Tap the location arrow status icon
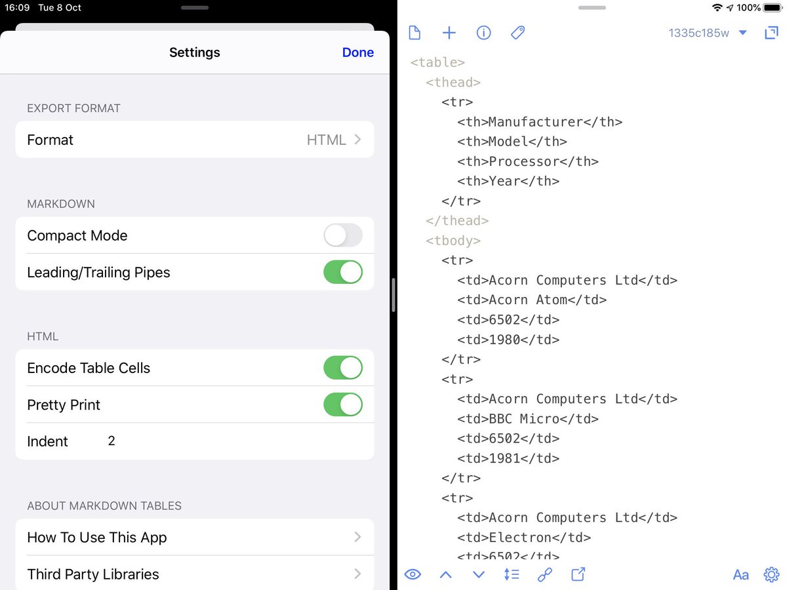This screenshot has height=590, width=787. [730, 8]
